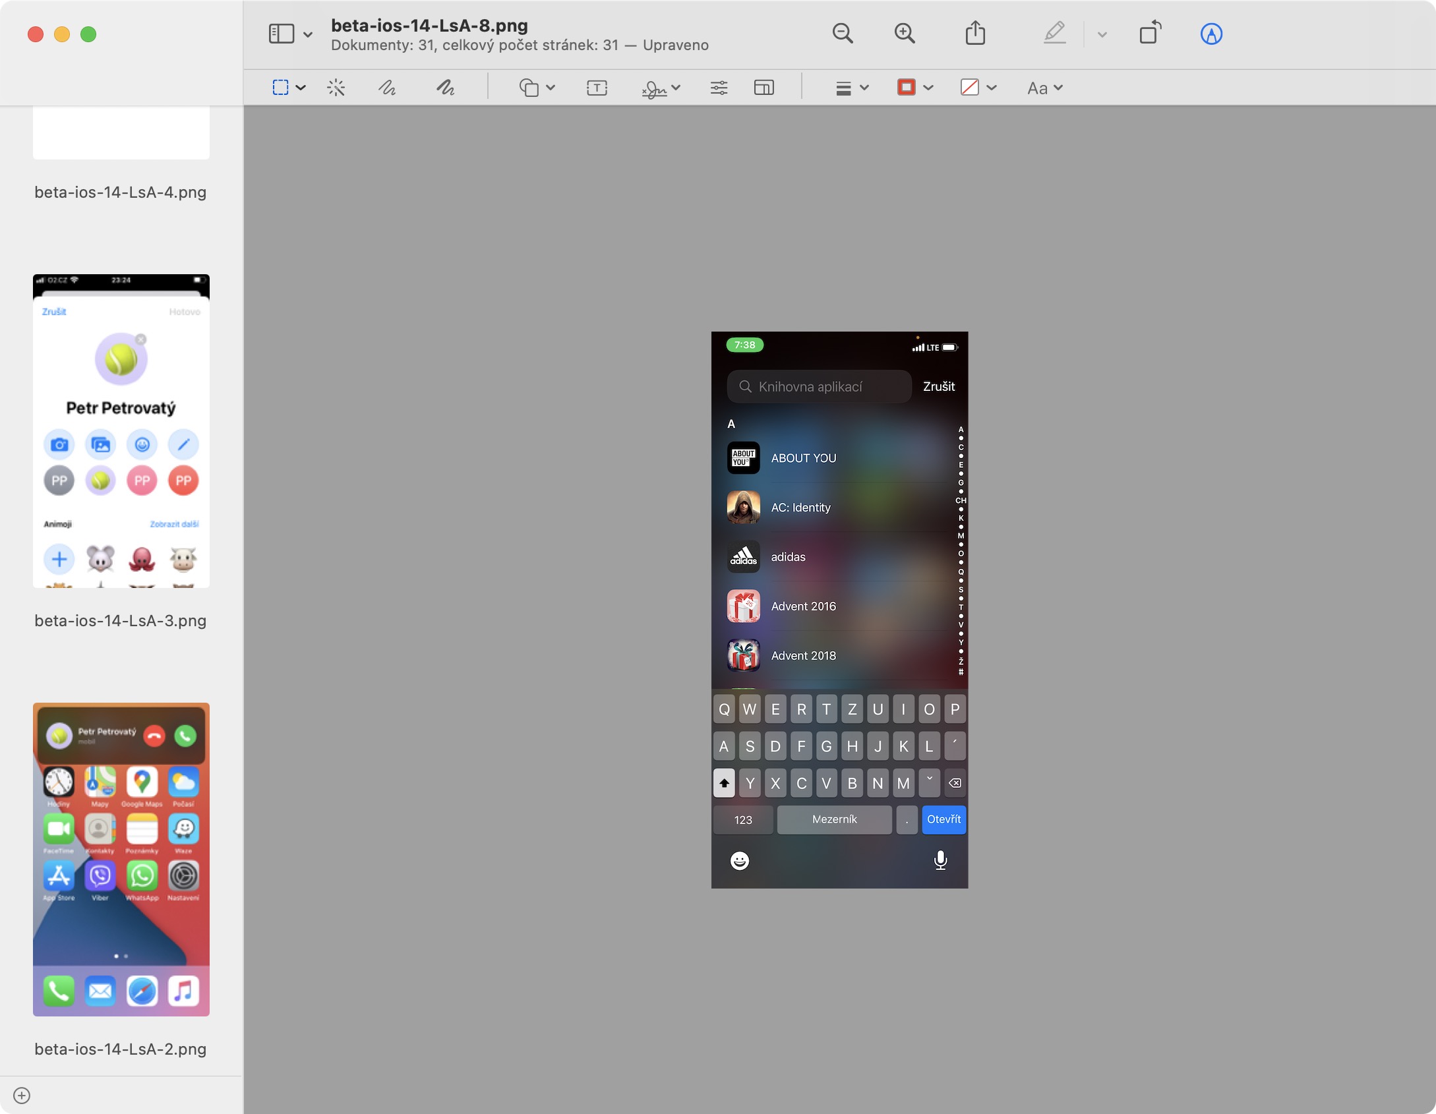Click the Rotate image icon
The image size is (1436, 1114).
pyautogui.click(x=1151, y=34)
